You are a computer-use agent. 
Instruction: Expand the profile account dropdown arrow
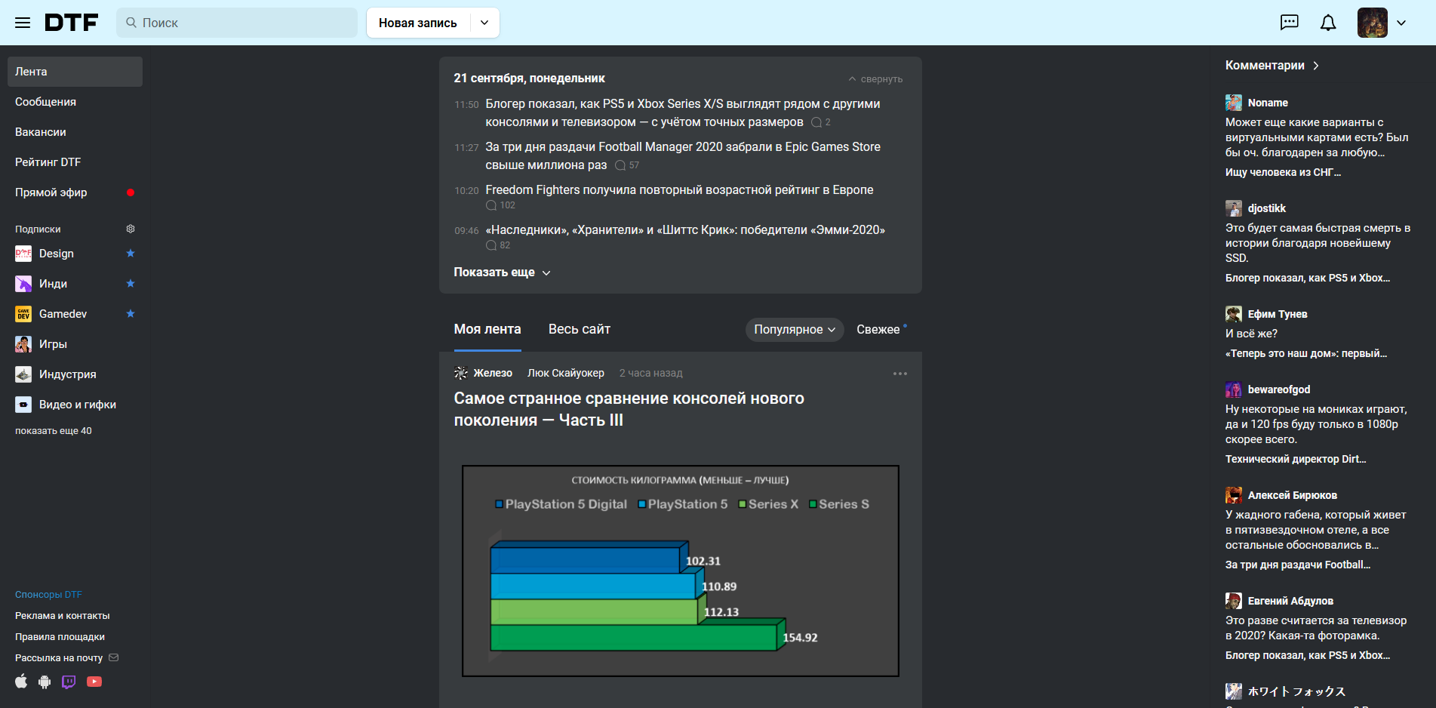point(1401,23)
